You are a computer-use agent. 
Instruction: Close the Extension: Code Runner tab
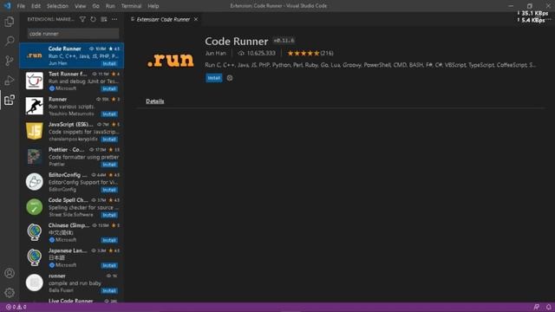(x=196, y=19)
